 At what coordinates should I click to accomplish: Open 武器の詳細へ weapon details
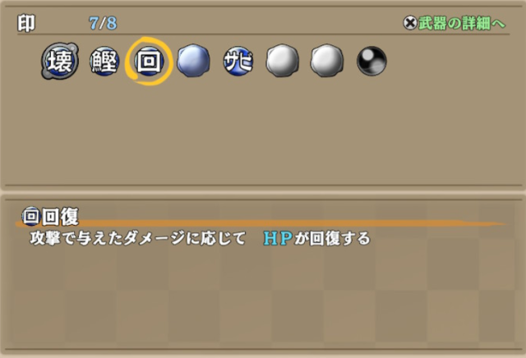[x=462, y=24]
